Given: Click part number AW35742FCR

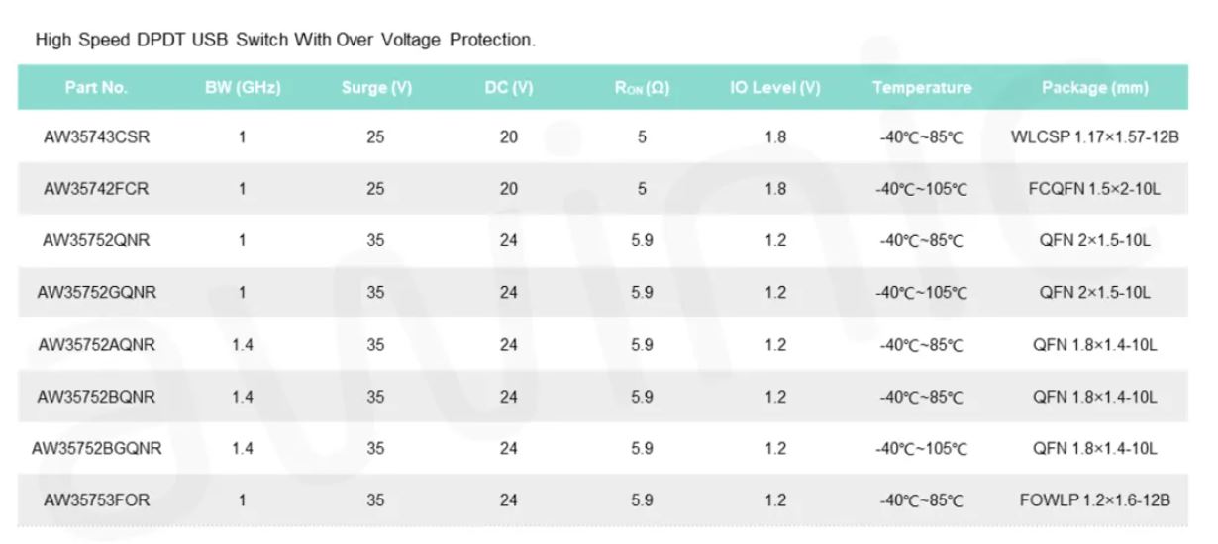Looking at the screenshot, I should point(96,189).
